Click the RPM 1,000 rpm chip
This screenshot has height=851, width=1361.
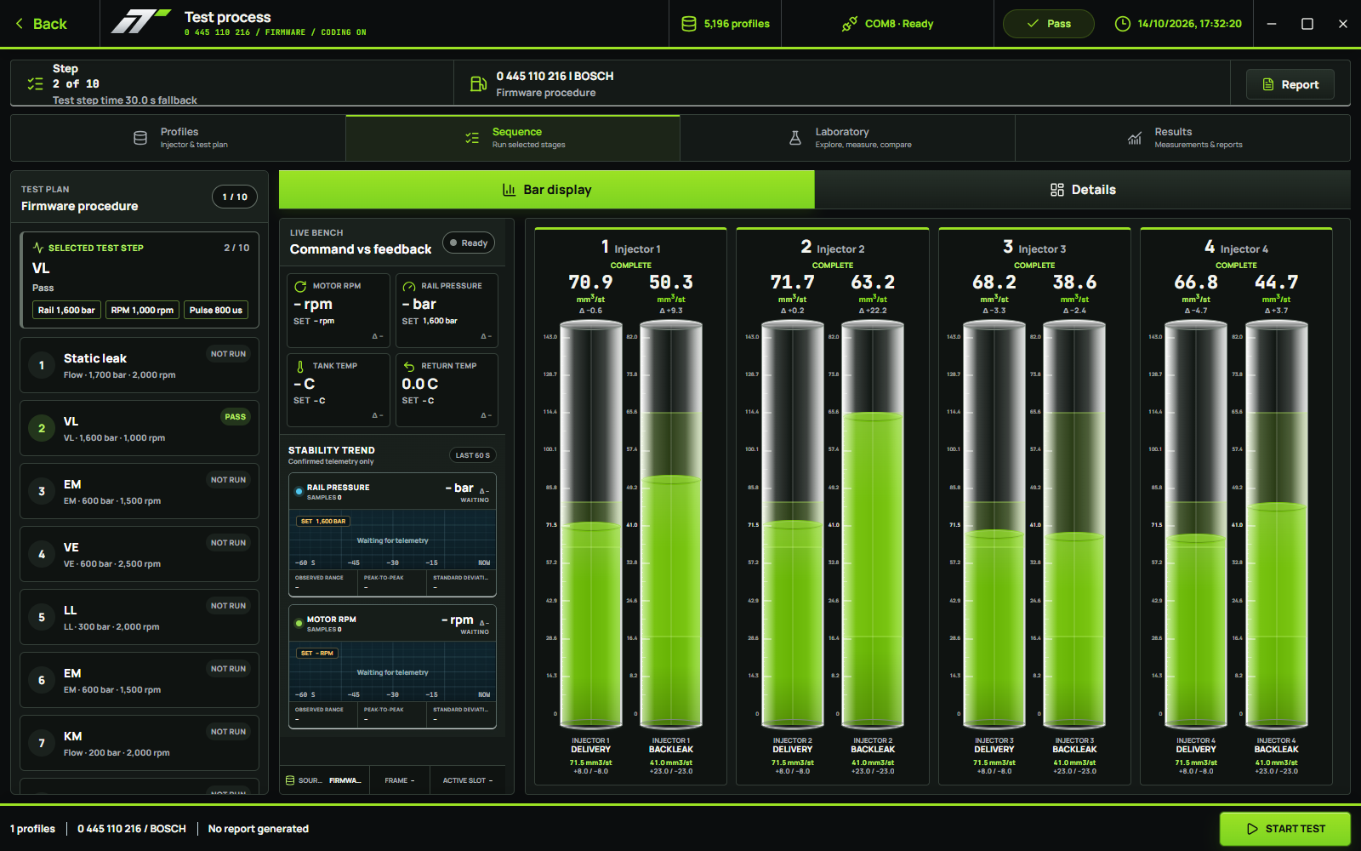pos(142,310)
